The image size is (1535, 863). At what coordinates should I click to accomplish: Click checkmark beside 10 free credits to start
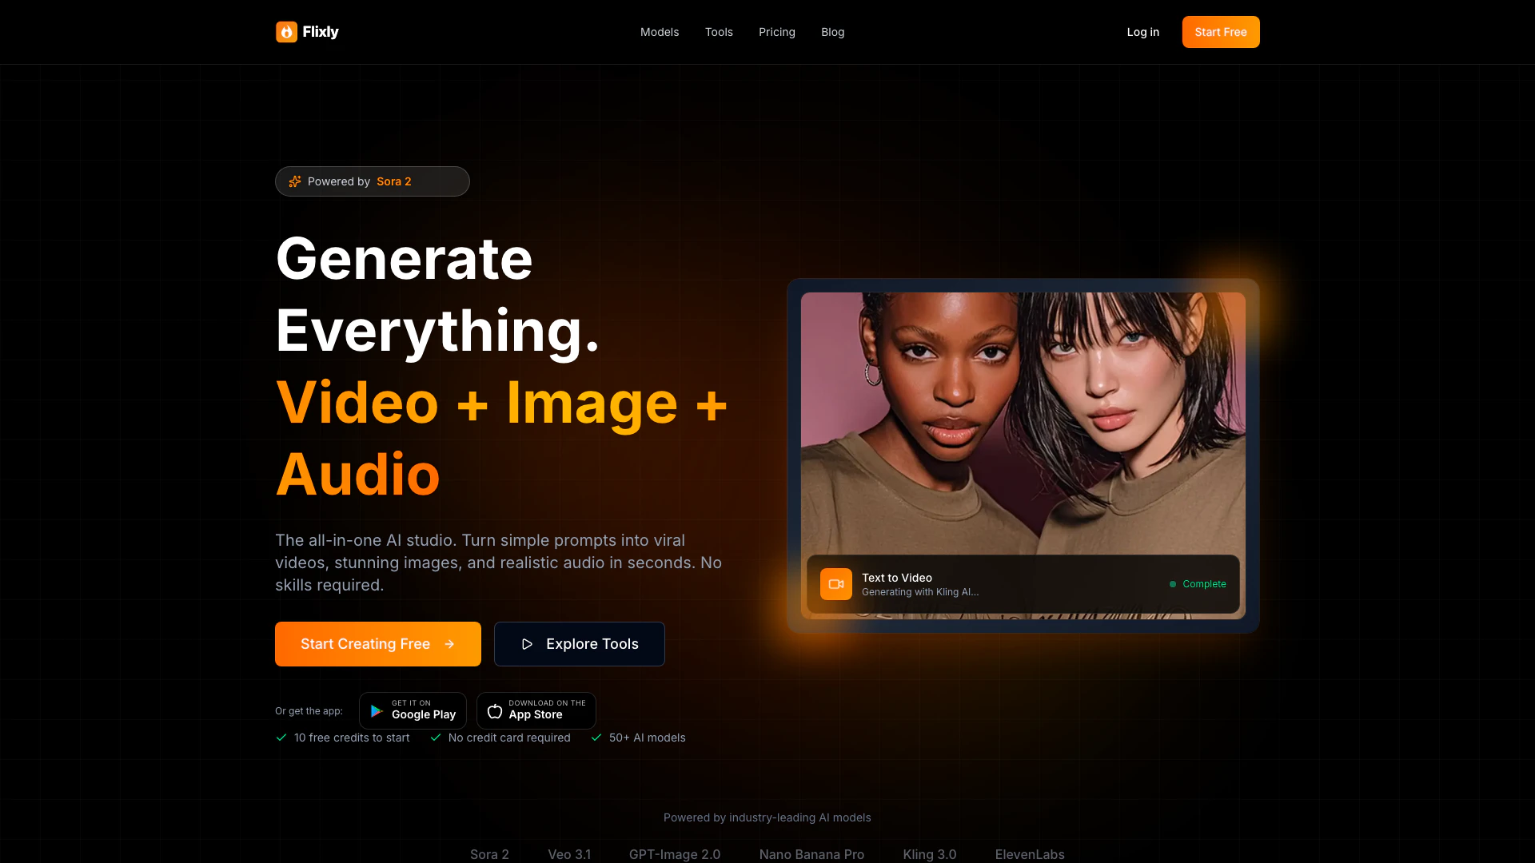click(281, 738)
